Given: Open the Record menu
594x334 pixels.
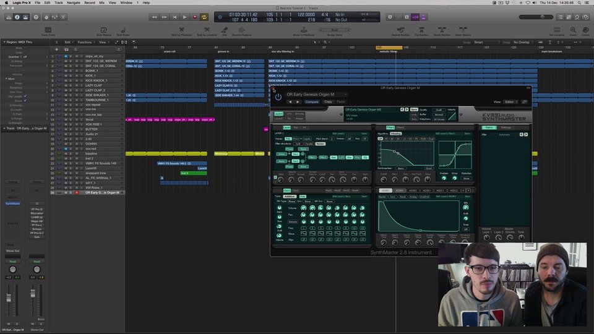Looking at the screenshot, I should (89, 2).
